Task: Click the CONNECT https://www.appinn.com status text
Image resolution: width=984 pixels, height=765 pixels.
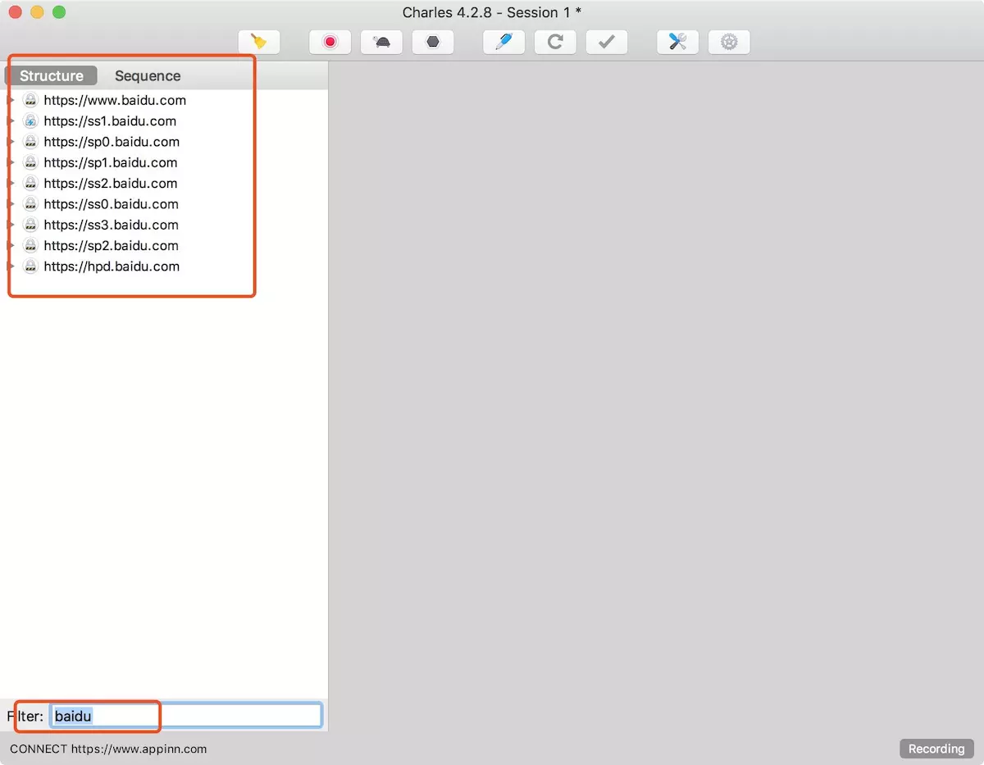Action: coord(108,749)
